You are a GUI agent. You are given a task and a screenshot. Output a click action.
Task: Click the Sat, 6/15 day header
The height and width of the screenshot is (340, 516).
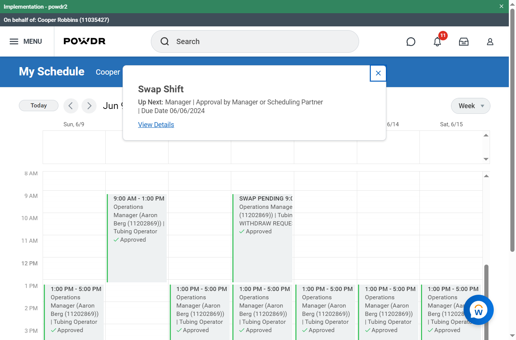(451, 124)
